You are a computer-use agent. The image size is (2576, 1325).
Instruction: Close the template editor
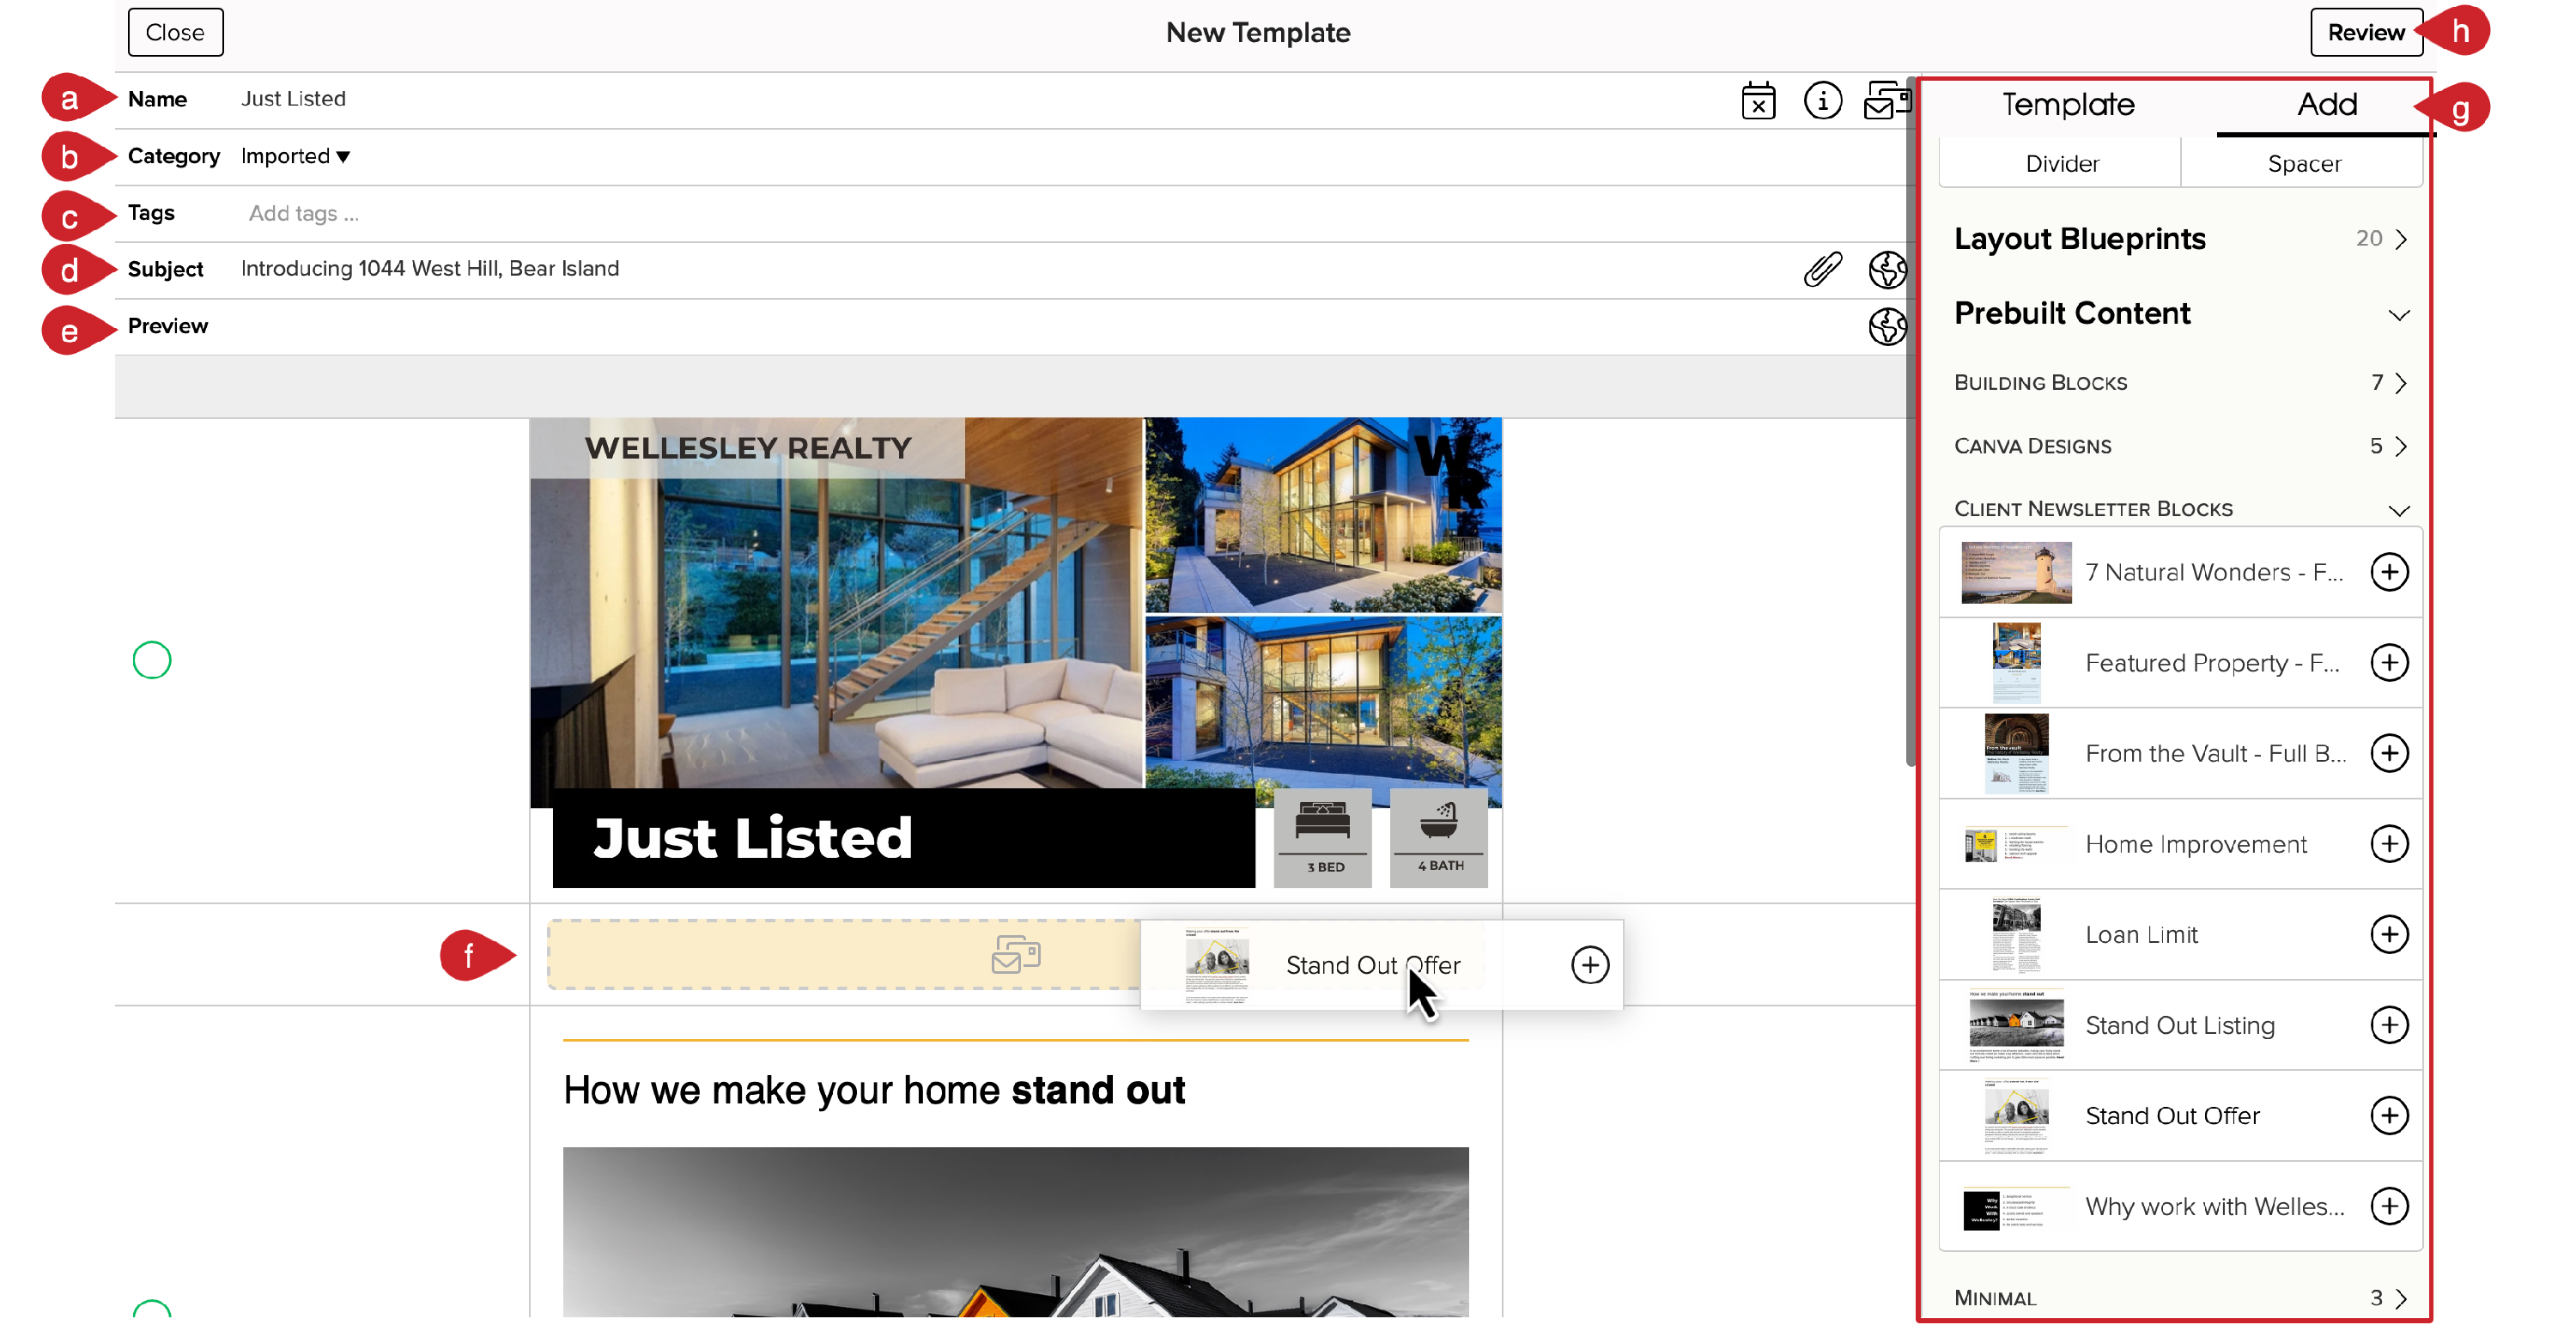(x=175, y=31)
